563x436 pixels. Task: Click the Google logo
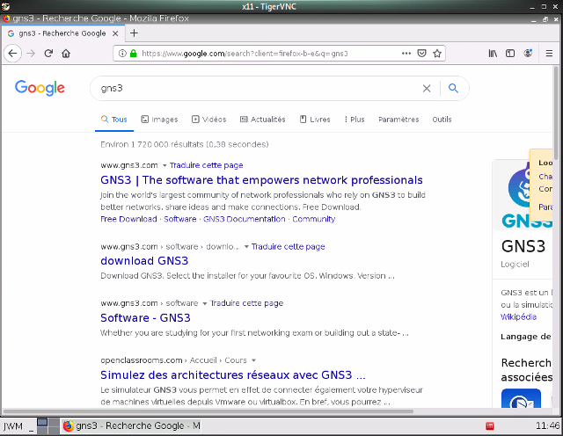(x=40, y=88)
